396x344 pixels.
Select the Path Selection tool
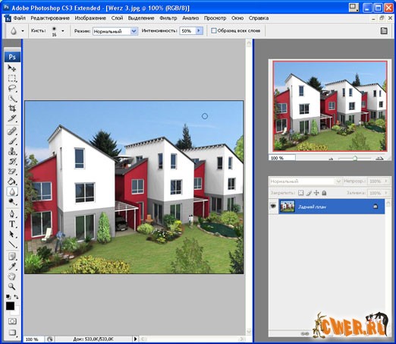11,234
